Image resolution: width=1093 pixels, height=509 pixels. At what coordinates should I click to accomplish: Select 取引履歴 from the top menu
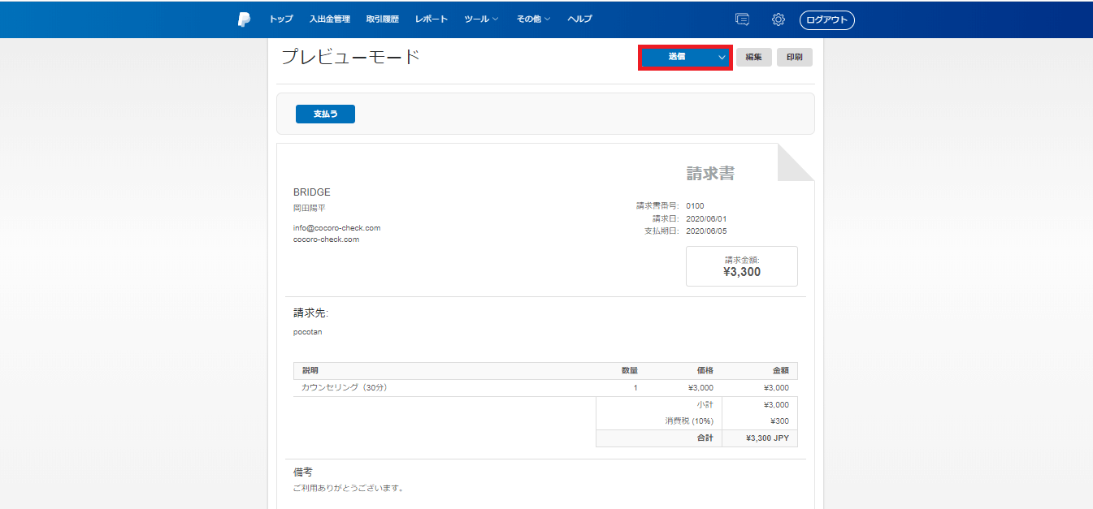[x=382, y=19]
